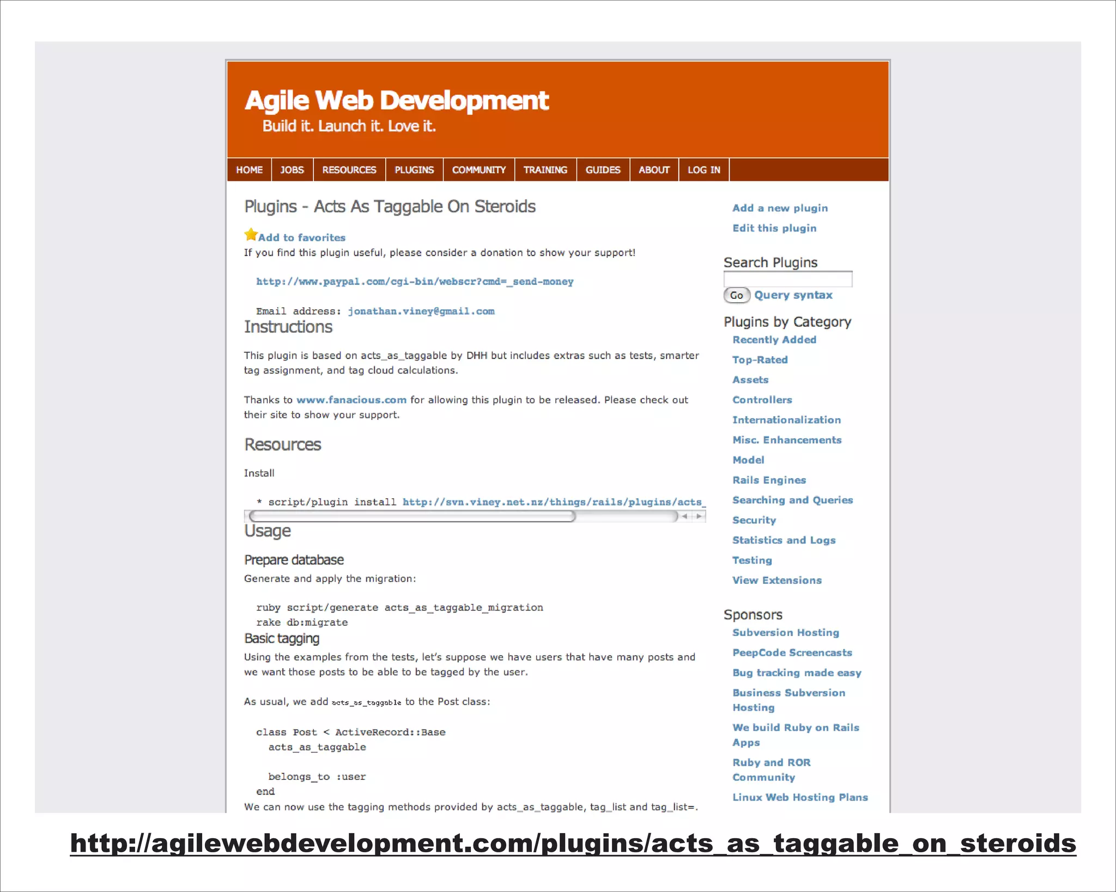Click the yellow favorites star icon

[251, 235]
